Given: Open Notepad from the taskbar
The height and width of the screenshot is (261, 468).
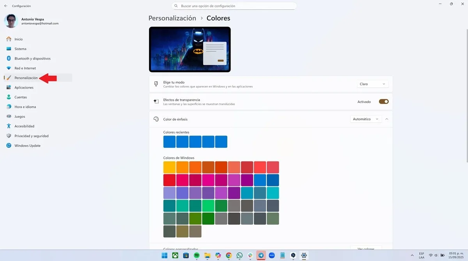Looking at the screenshot, I should point(282,256).
